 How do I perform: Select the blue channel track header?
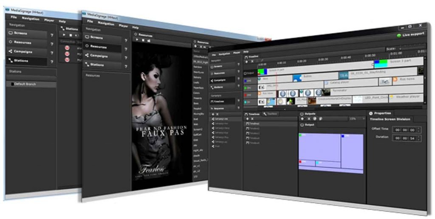click(250, 81)
